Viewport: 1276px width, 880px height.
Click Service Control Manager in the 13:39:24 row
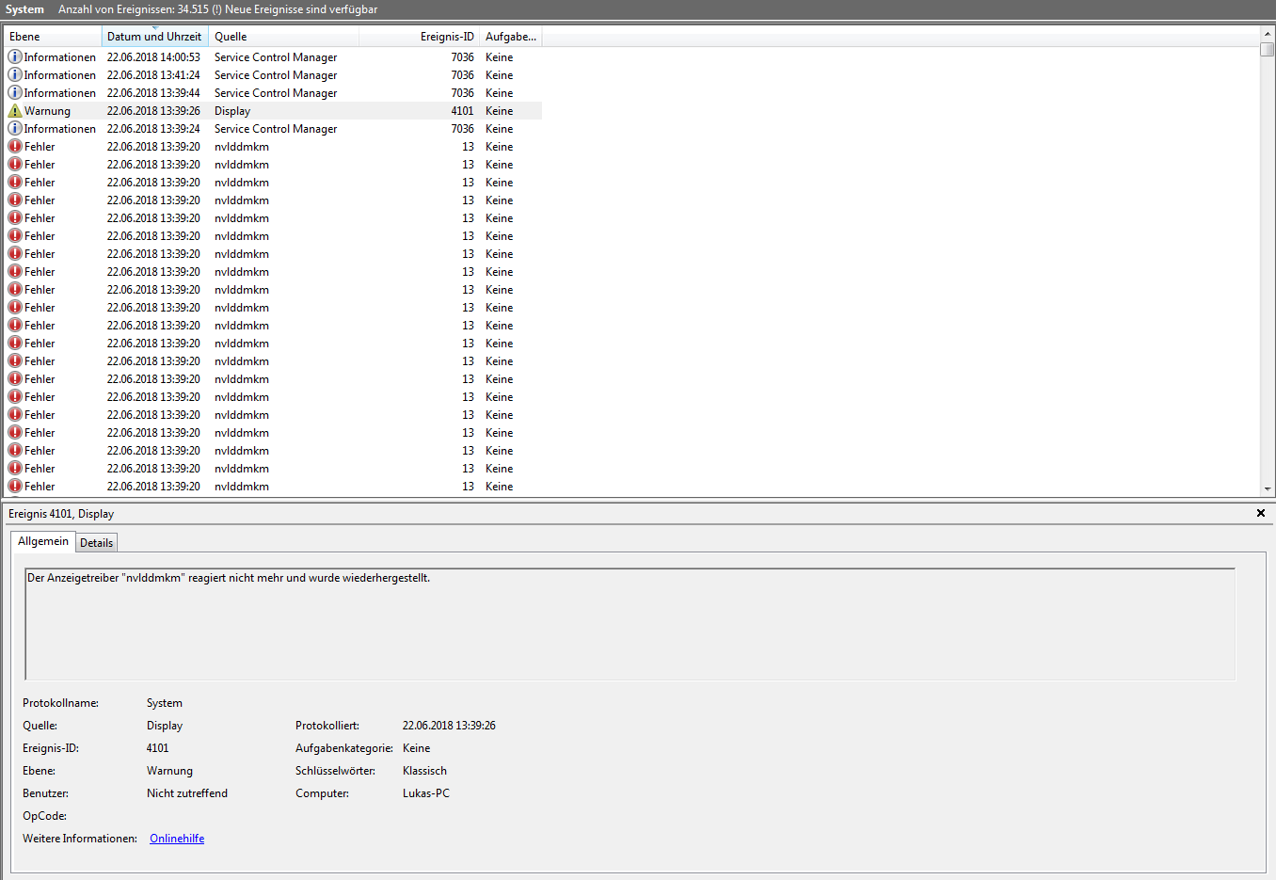[x=276, y=129]
